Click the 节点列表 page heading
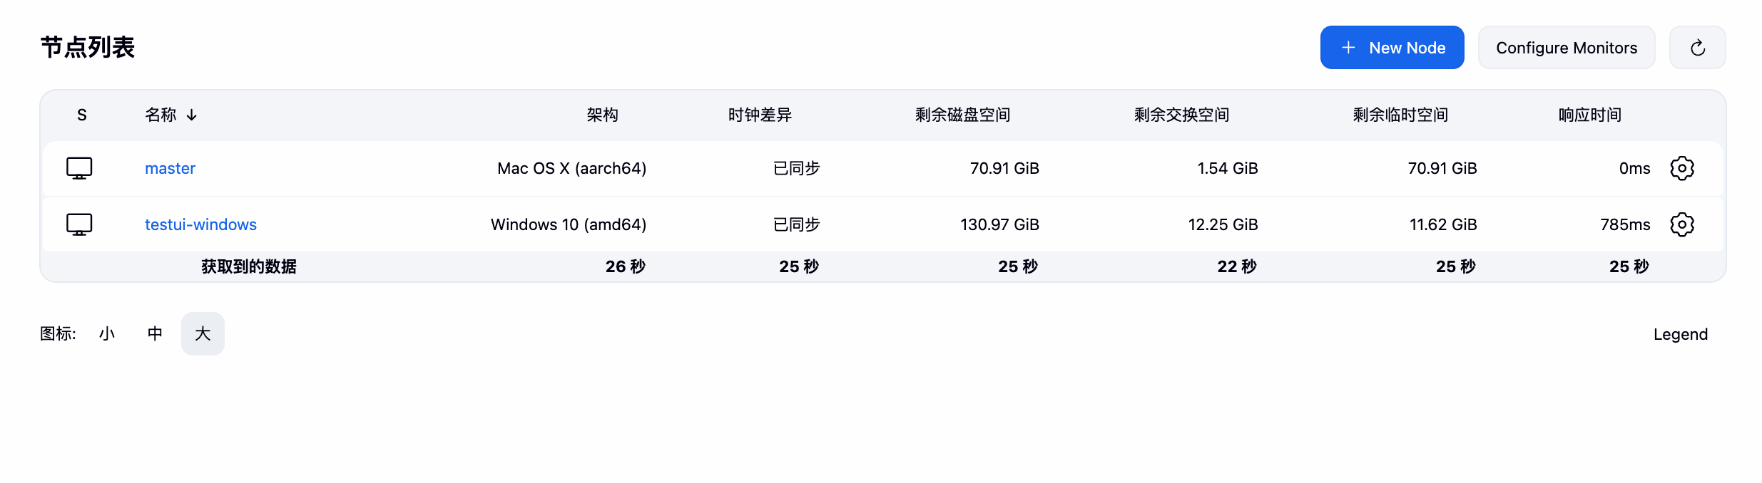This screenshot has width=1762, height=483. [89, 47]
